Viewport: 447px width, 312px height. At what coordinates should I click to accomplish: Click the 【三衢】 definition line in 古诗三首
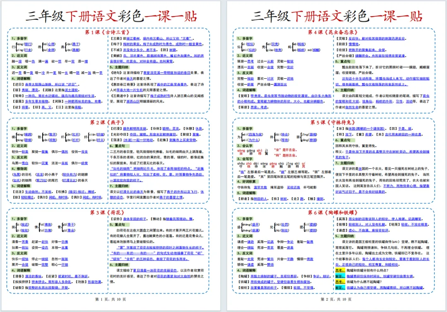click(x=152, y=38)
